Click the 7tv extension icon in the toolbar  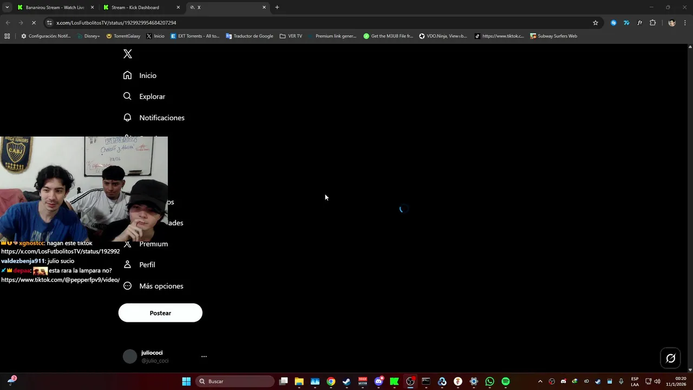pyautogui.click(x=626, y=23)
